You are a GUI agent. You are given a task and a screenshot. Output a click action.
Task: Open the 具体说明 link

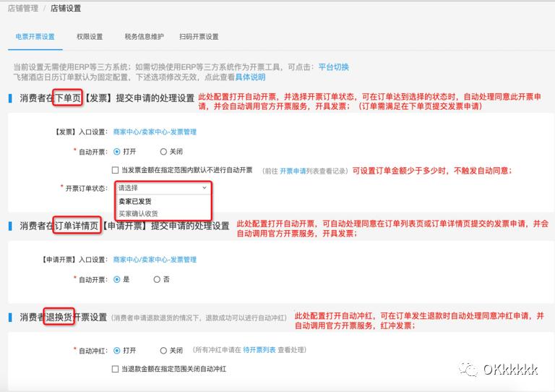250,77
